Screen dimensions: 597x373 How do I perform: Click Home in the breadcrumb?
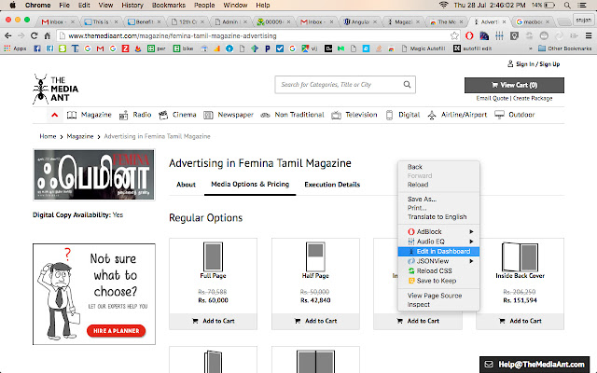coord(48,136)
